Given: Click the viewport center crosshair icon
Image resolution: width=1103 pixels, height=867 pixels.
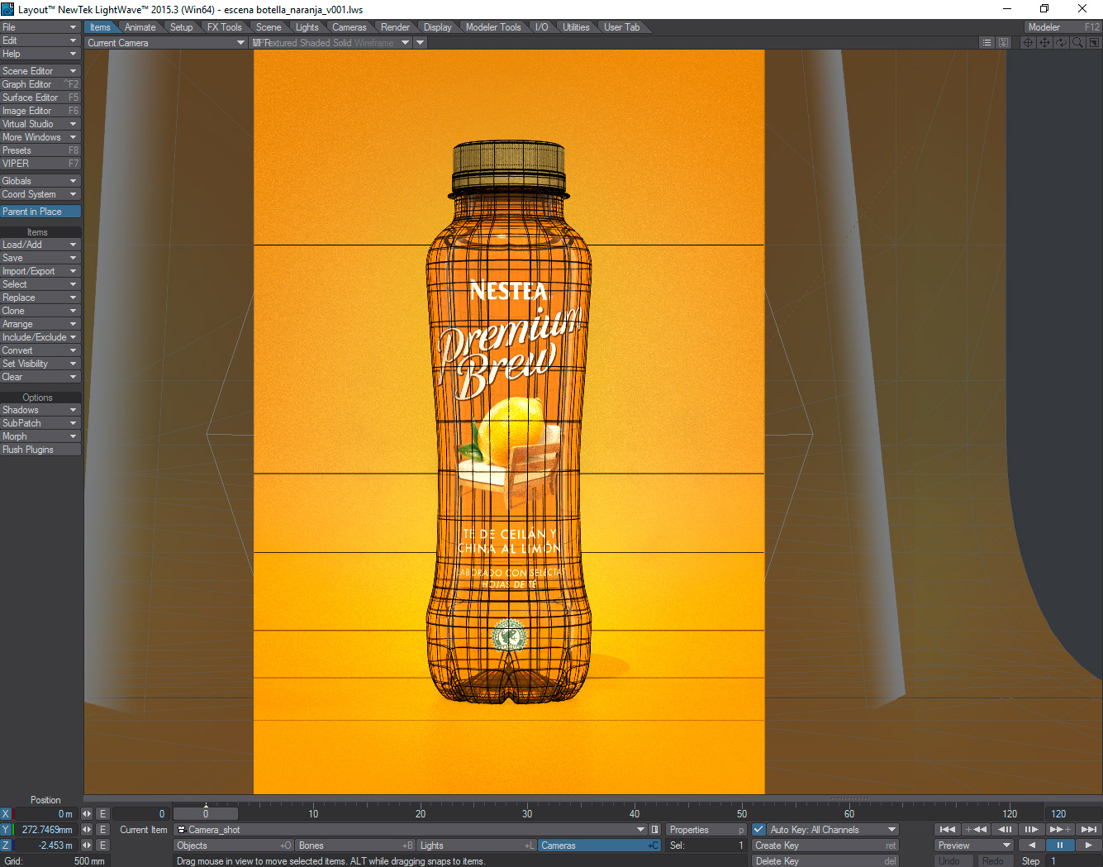Looking at the screenshot, I should [1029, 43].
